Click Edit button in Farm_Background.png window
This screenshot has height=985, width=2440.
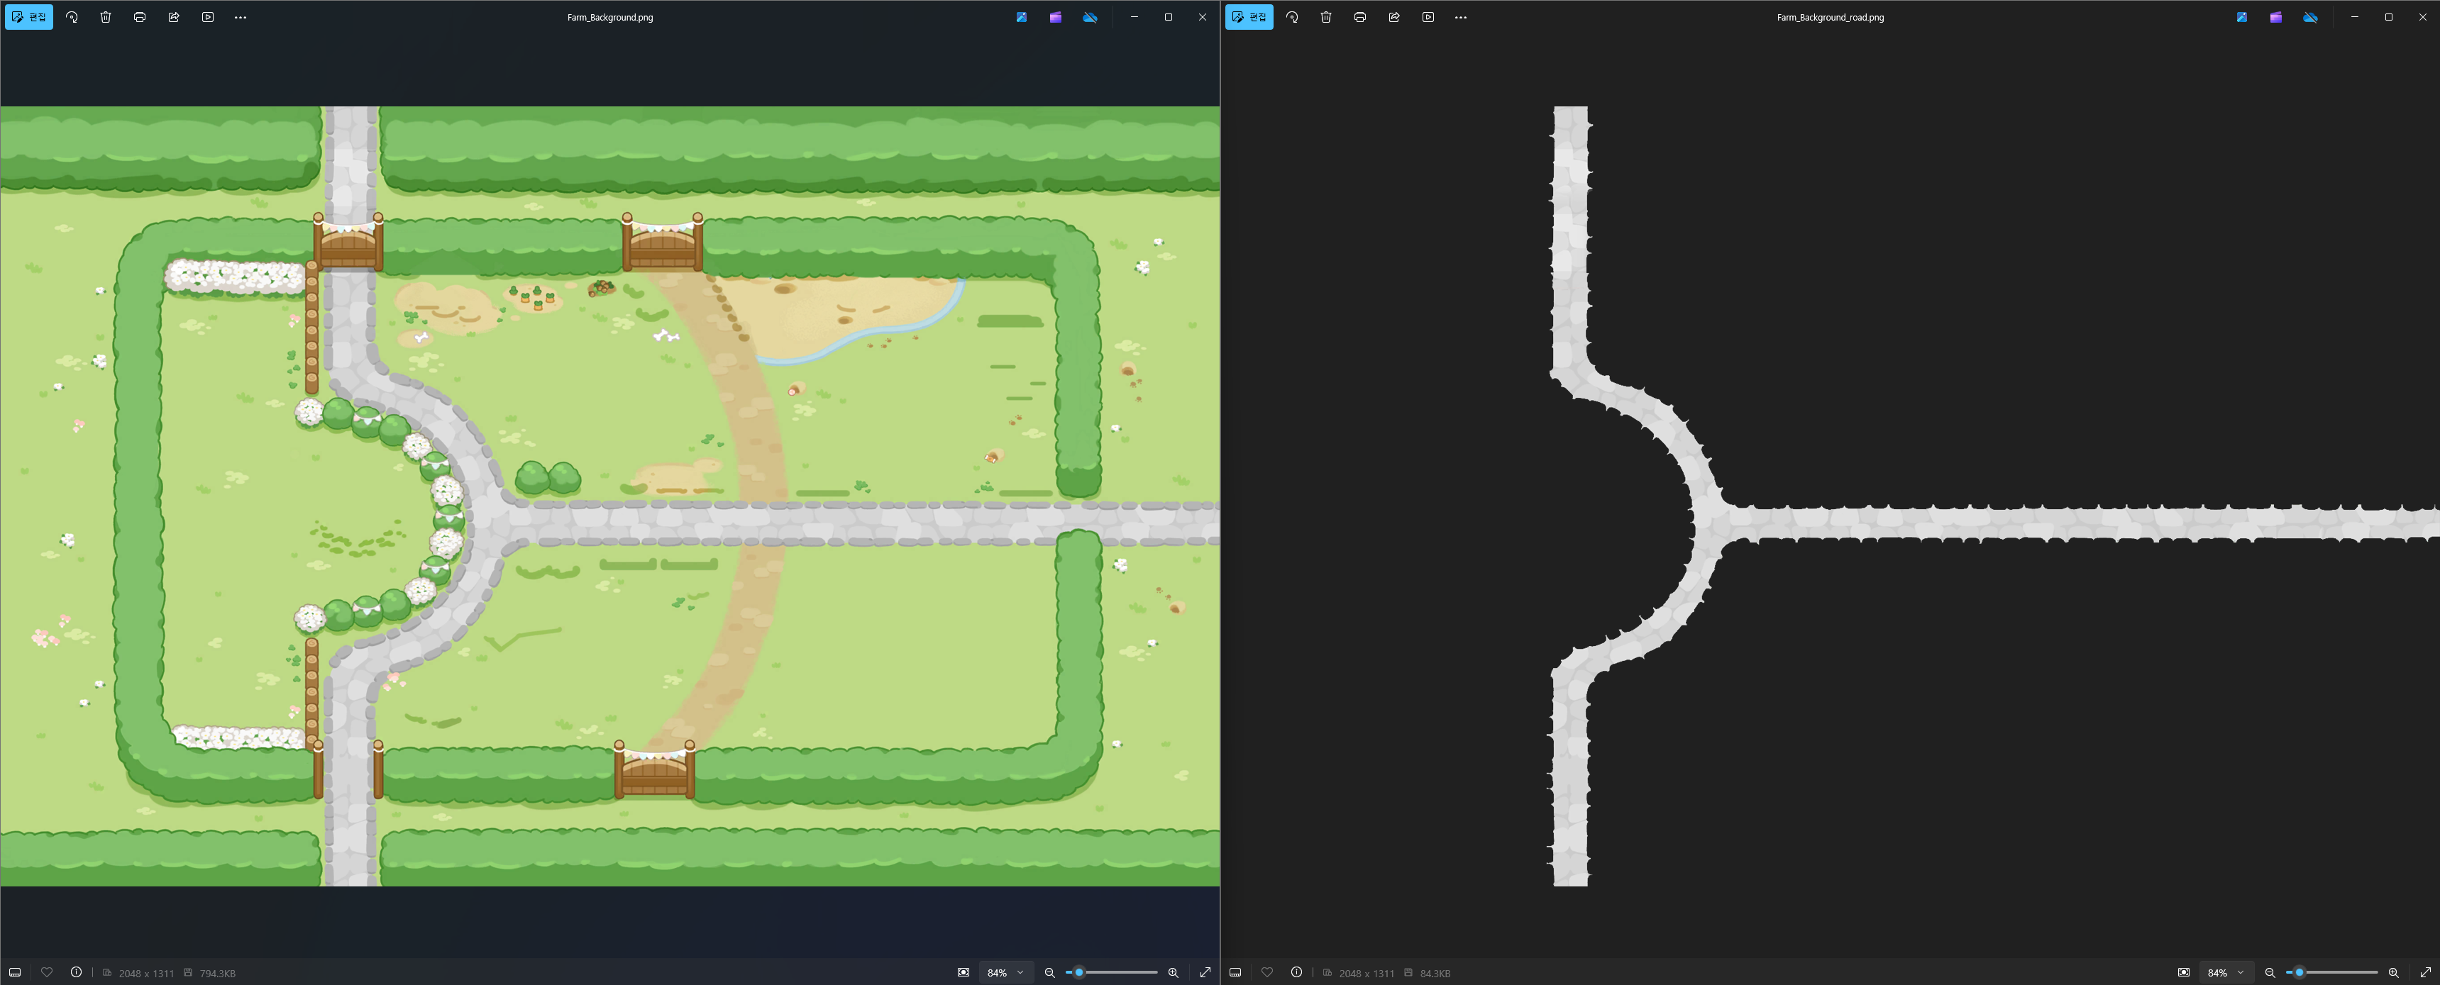click(x=28, y=17)
